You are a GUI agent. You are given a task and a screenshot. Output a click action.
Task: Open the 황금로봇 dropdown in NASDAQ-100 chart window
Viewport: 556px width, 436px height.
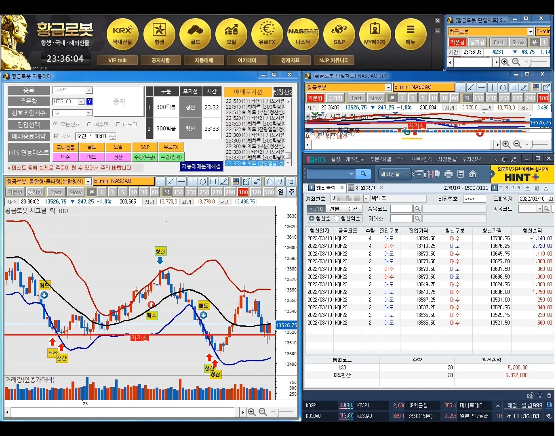[388, 87]
